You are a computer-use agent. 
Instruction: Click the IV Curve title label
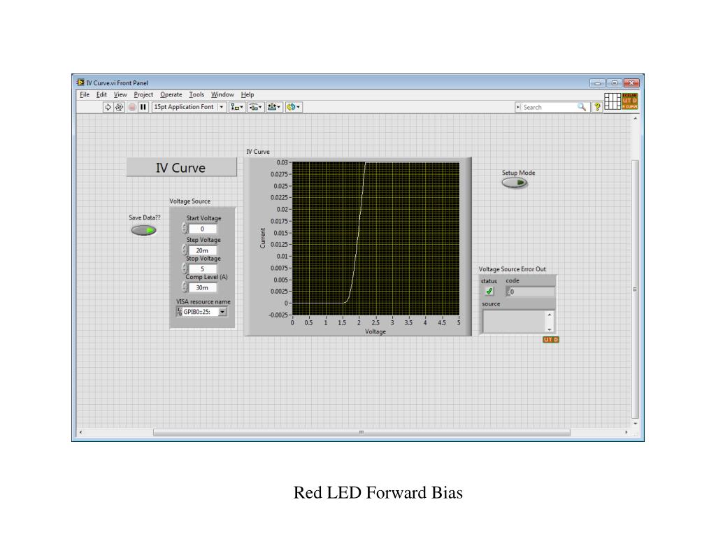181,168
